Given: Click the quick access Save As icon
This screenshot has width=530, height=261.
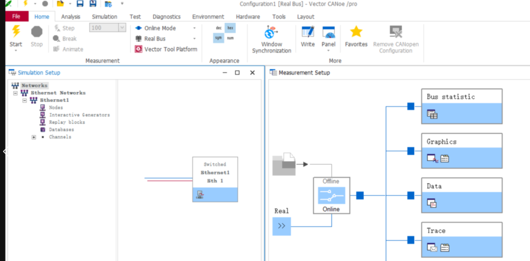Looking at the screenshot, I should tap(93, 4).
